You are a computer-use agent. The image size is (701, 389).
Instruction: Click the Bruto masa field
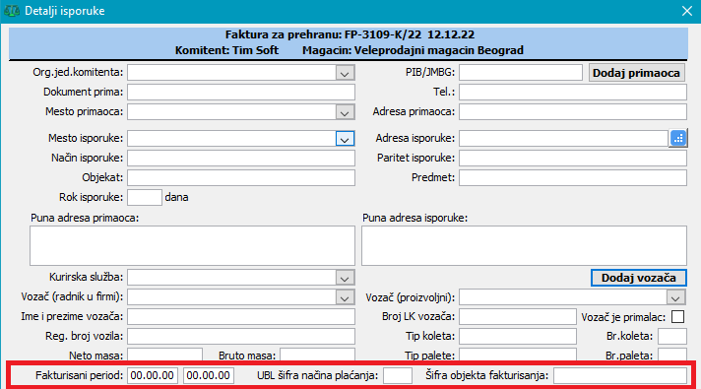[x=317, y=355]
